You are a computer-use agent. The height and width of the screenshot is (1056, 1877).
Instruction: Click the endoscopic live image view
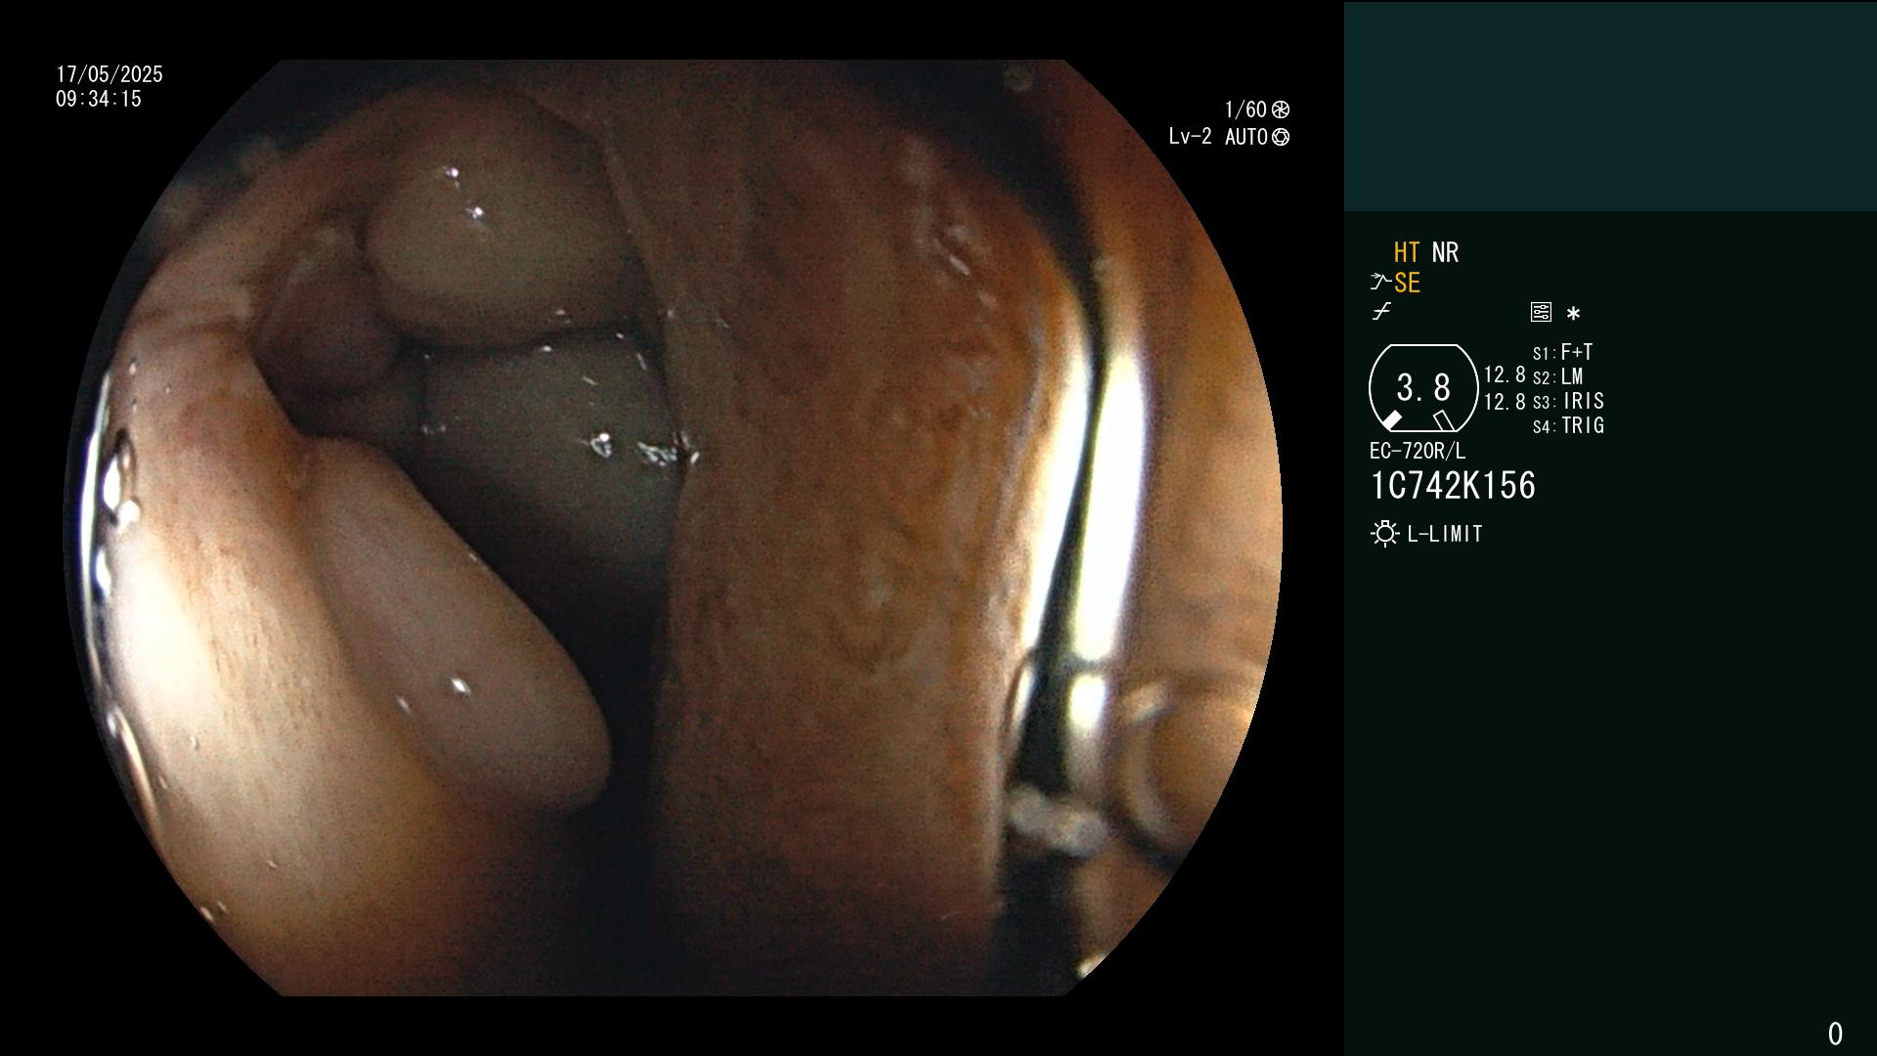tap(673, 528)
